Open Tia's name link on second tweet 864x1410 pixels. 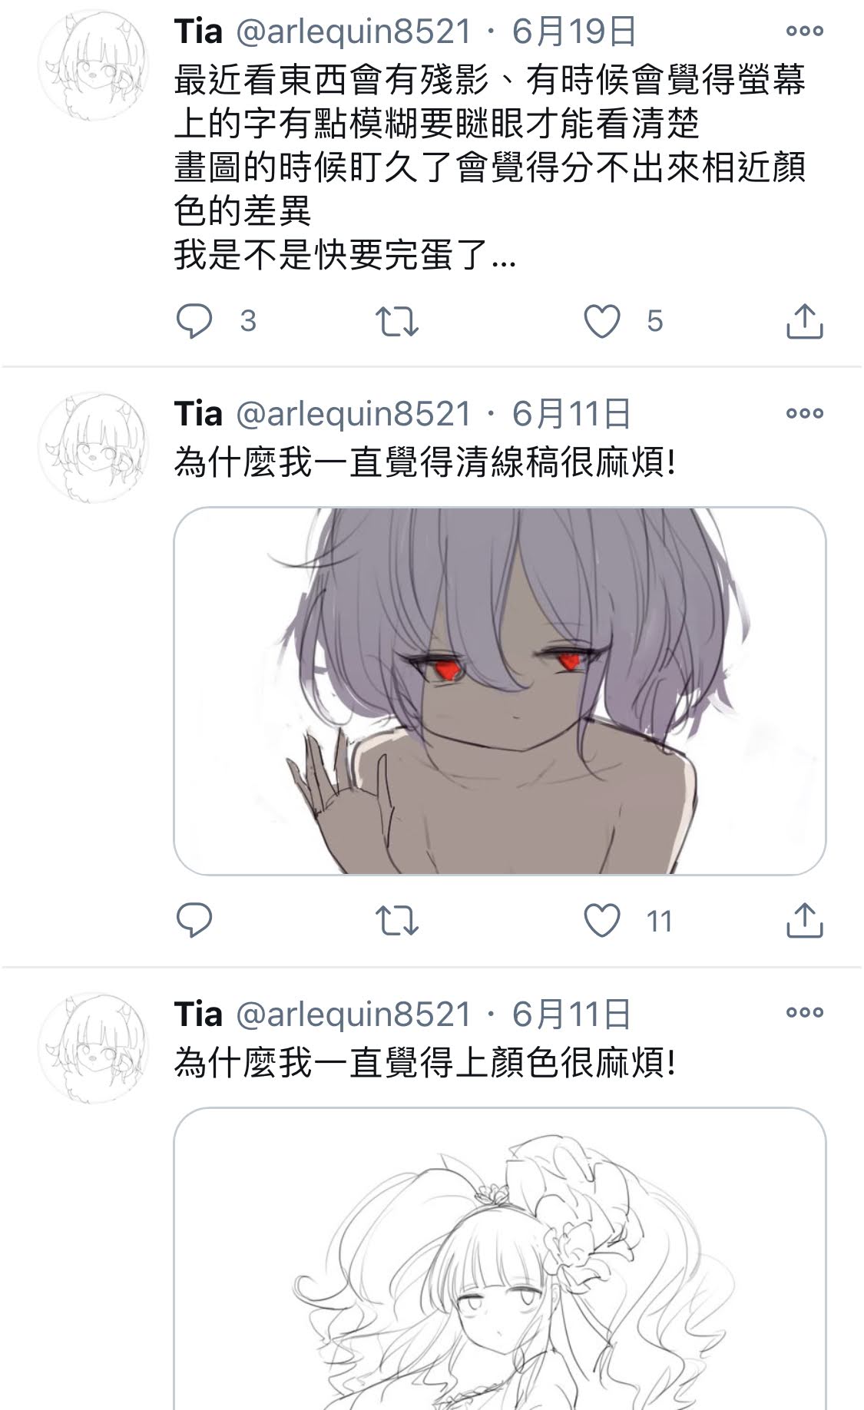(x=198, y=413)
